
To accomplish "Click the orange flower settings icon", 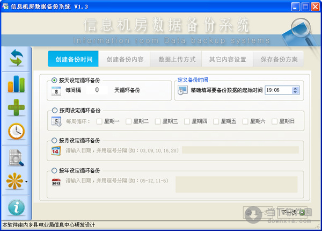I will [14, 181].
